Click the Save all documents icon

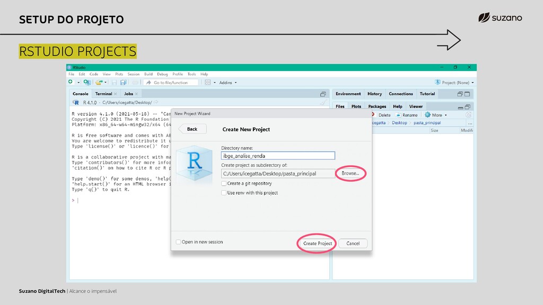123,82
